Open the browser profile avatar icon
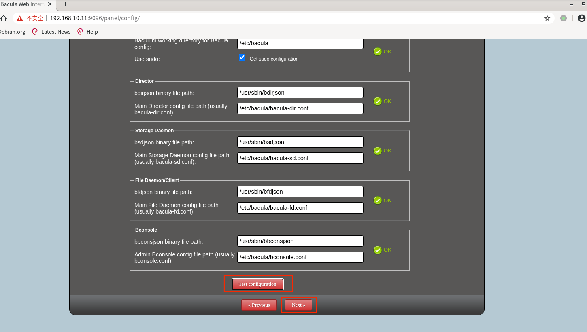Viewport: 587px width, 332px height. (581, 18)
